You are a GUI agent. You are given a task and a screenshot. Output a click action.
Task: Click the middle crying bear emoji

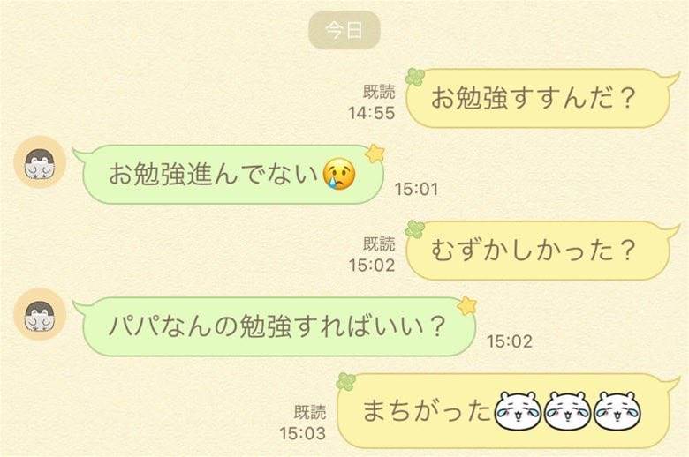coord(567,411)
